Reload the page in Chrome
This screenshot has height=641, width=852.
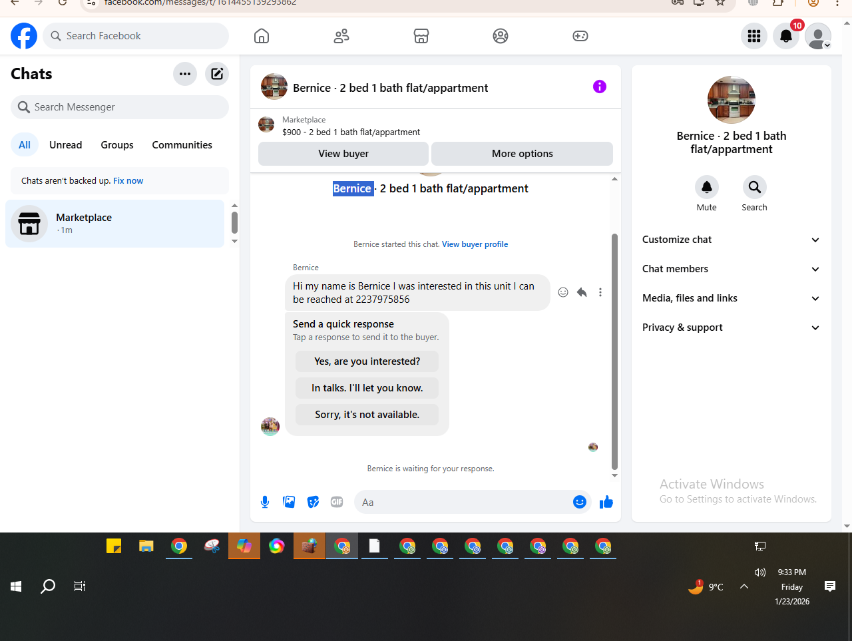tap(62, 3)
